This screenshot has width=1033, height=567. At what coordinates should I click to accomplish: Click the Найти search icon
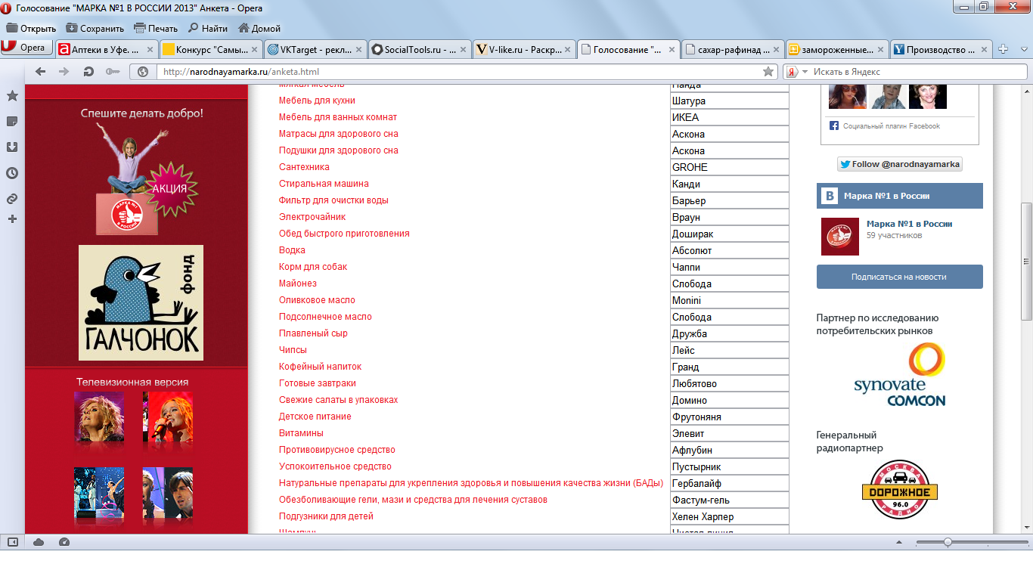click(x=193, y=28)
